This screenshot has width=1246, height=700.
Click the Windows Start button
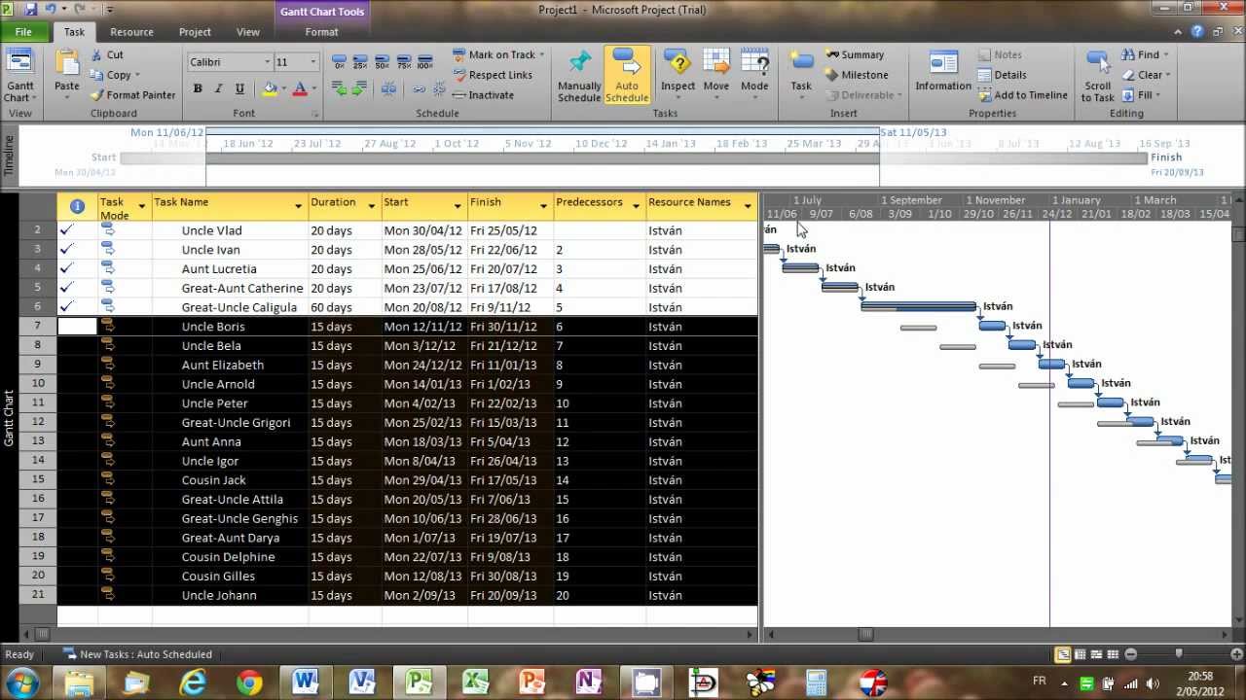21,682
